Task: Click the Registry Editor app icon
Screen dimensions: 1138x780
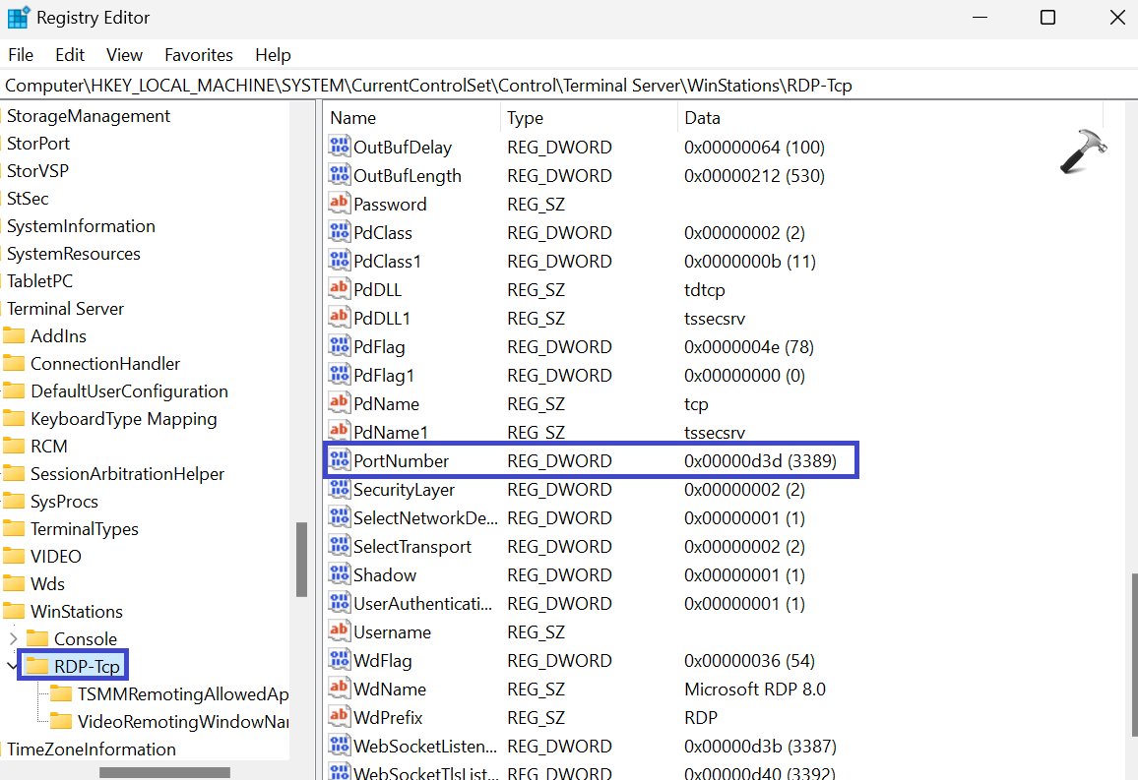Action: pyautogui.click(x=18, y=18)
